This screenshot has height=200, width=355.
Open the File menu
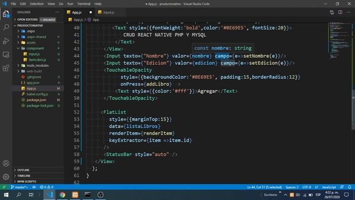coord(13,4)
